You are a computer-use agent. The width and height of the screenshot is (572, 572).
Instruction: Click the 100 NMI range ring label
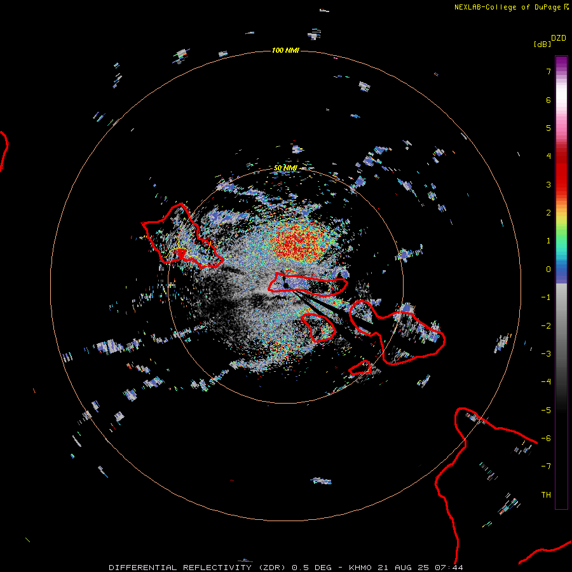pos(285,50)
